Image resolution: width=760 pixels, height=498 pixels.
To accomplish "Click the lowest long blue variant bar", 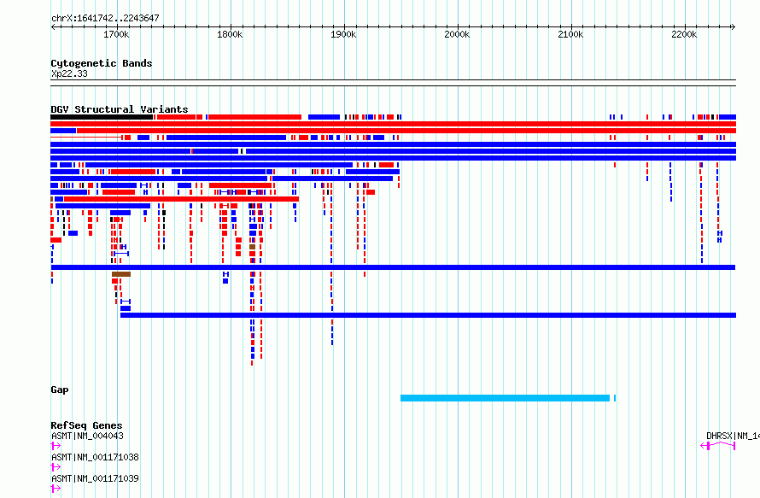I will 428,315.
